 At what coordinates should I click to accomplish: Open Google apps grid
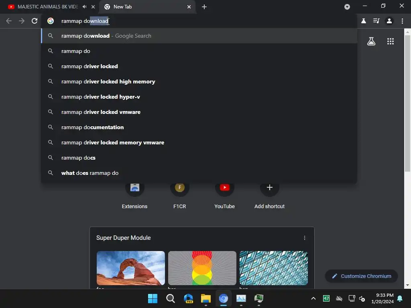[391, 41]
